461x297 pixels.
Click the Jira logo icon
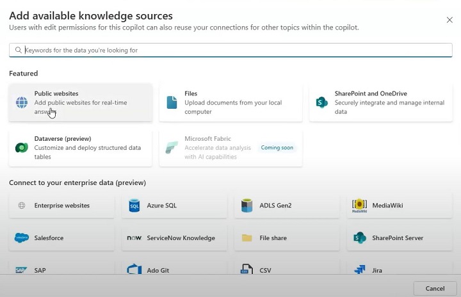tap(359, 270)
